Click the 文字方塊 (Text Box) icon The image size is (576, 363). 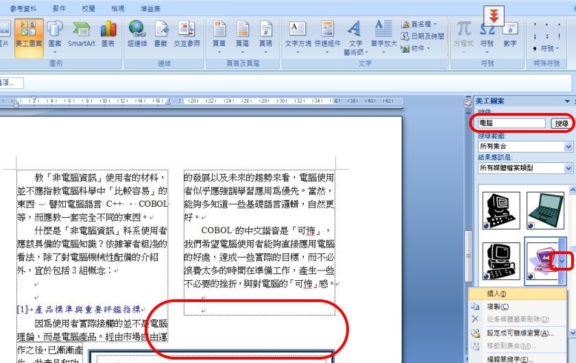pos(298,32)
